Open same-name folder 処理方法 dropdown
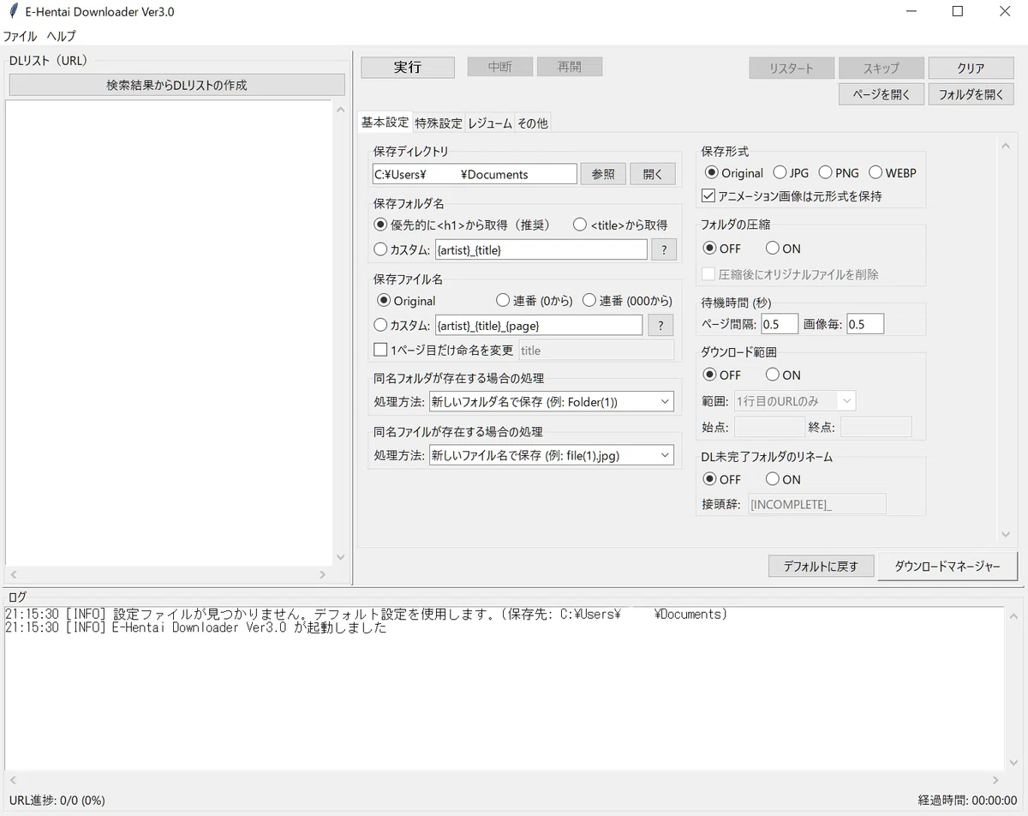Image resolution: width=1028 pixels, height=816 pixels. coord(551,401)
